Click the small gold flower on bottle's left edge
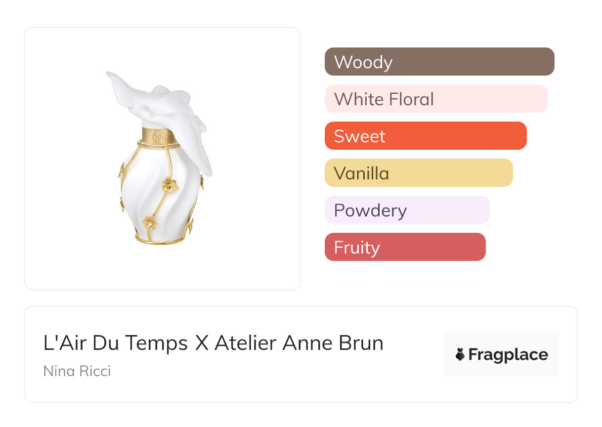602x427 pixels. (x=121, y=171)
